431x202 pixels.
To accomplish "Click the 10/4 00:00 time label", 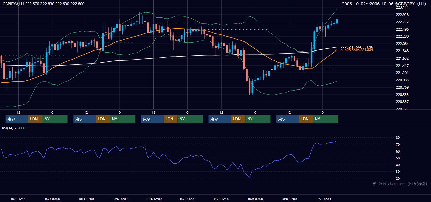I will click(x=120, y=199).
